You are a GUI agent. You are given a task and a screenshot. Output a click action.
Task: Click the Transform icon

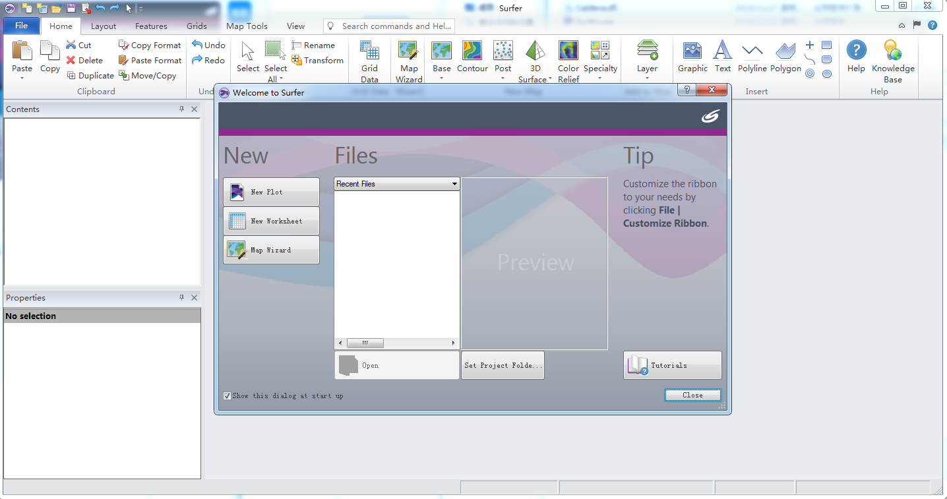click(297, 60)
